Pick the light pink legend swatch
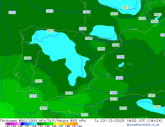 click(19, 124)
